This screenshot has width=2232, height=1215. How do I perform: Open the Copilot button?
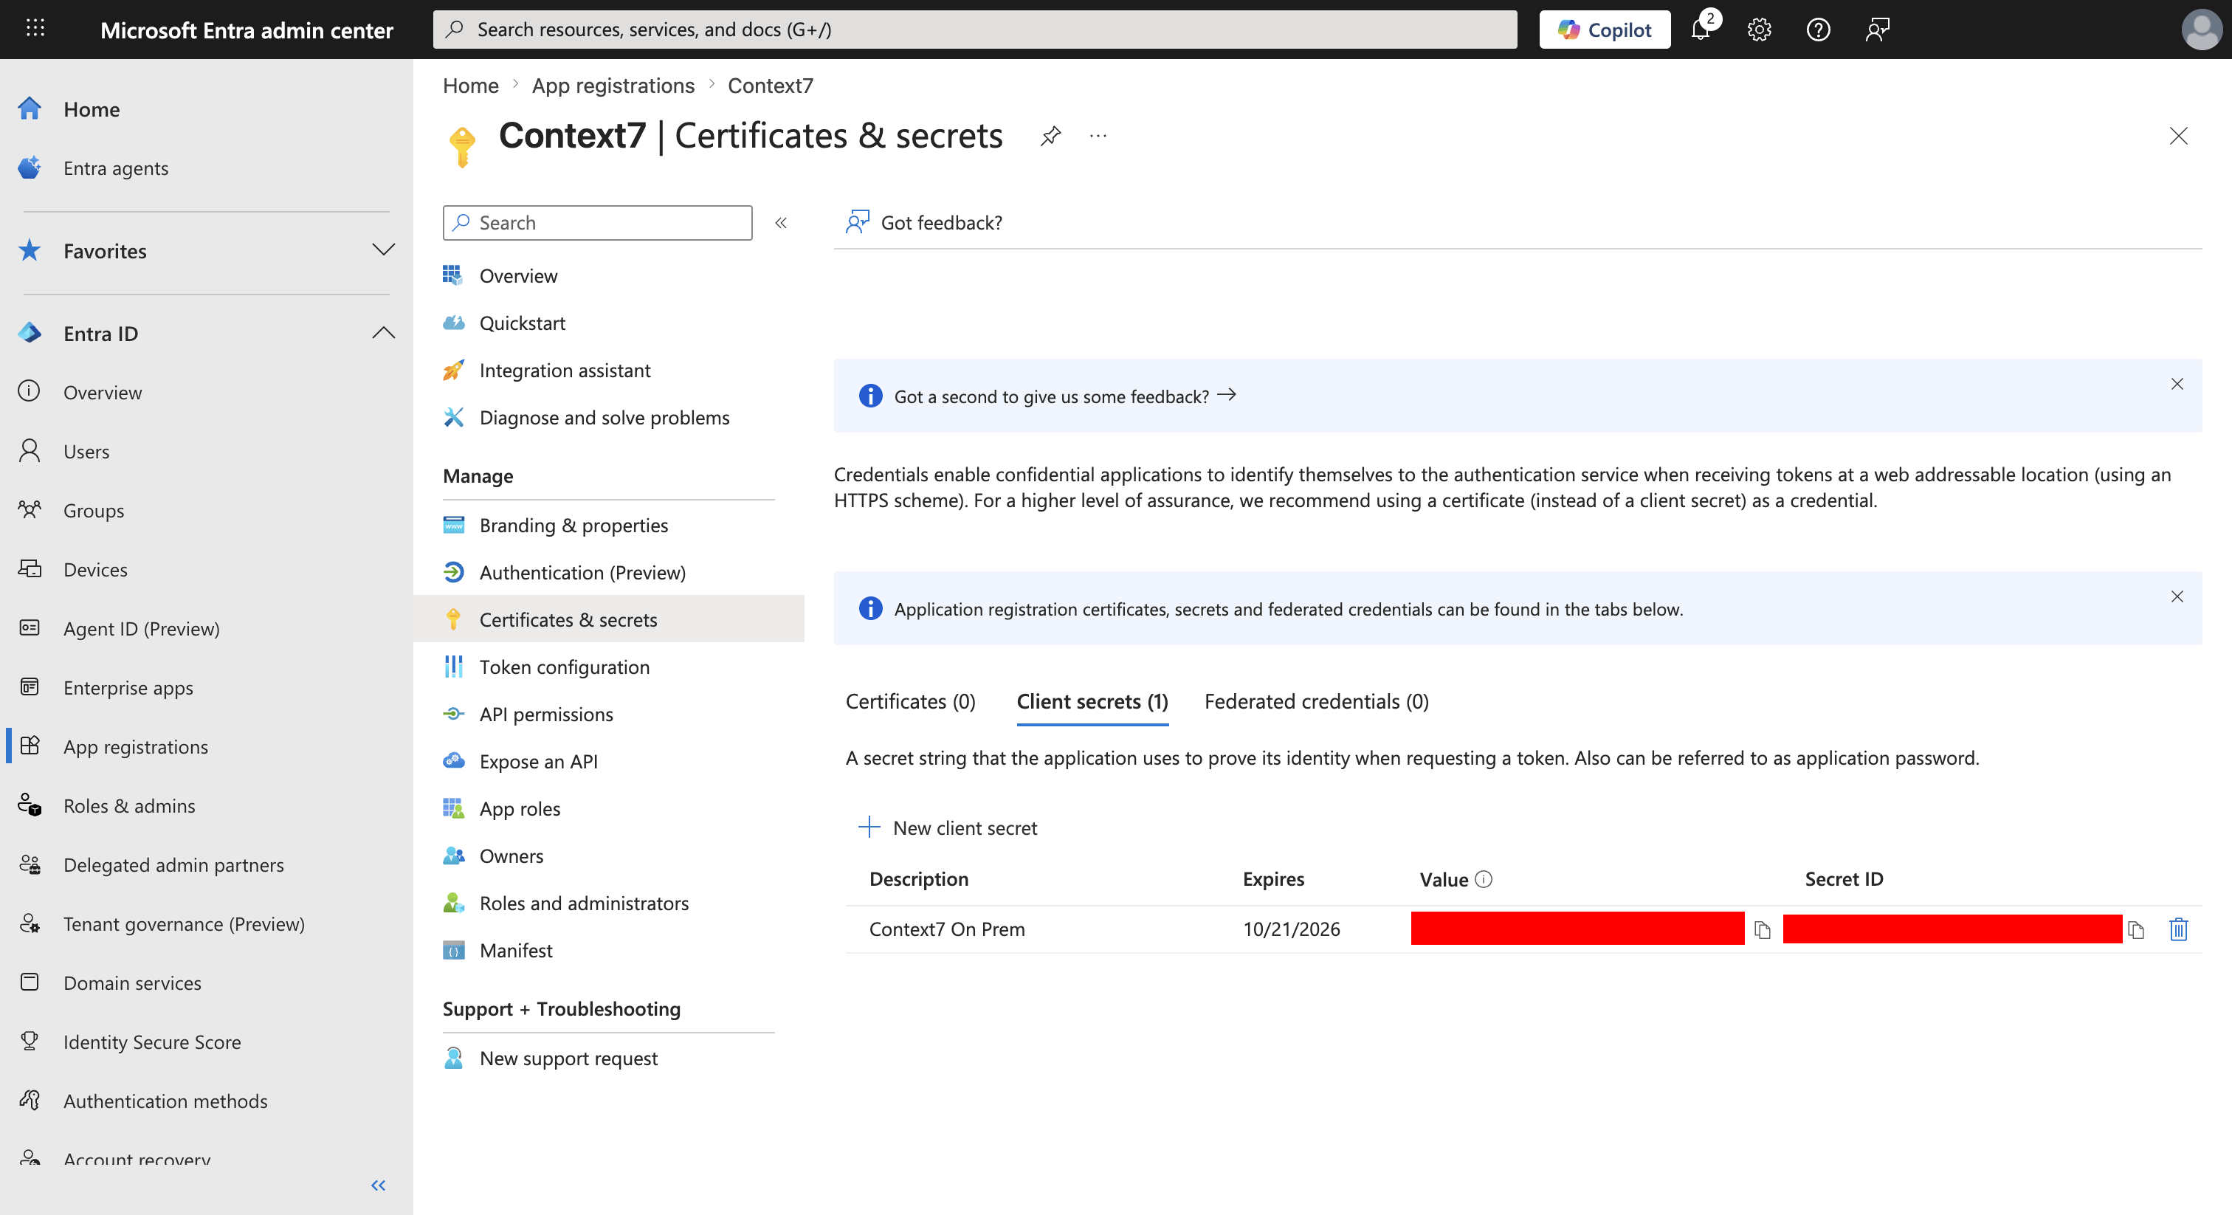(x=1604, y=30)
